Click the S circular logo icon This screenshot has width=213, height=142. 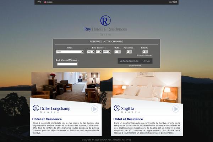click(x=117, y=108)
